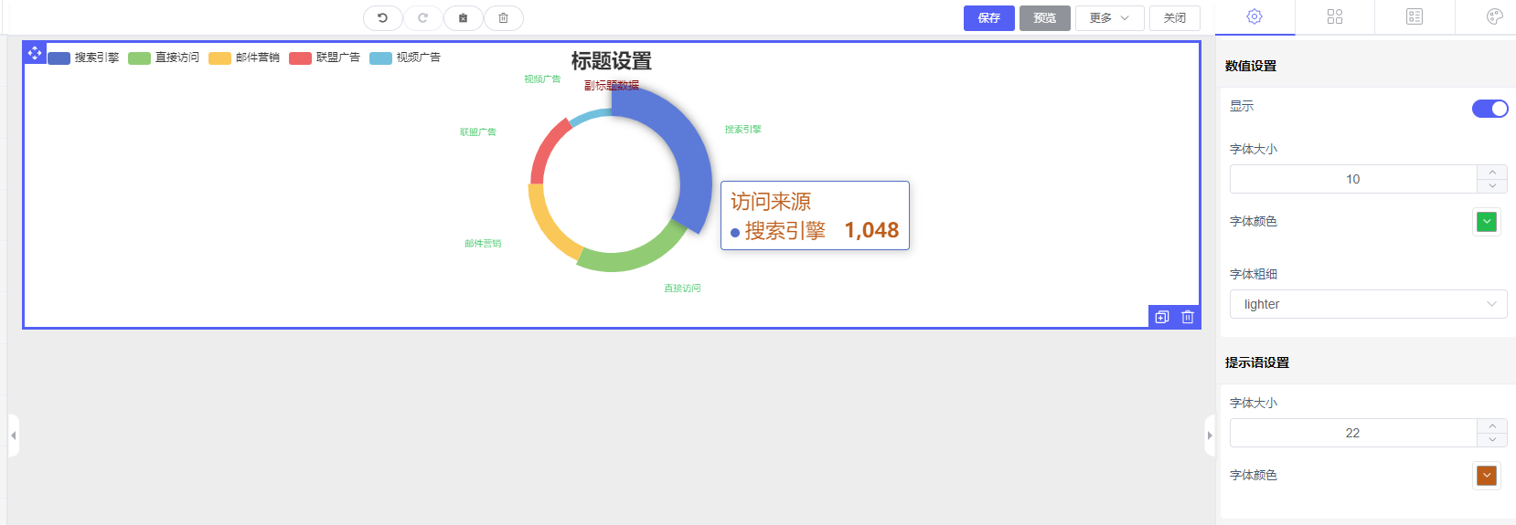Expand the 更多 dropdown menu

(x=1109, y=18)
